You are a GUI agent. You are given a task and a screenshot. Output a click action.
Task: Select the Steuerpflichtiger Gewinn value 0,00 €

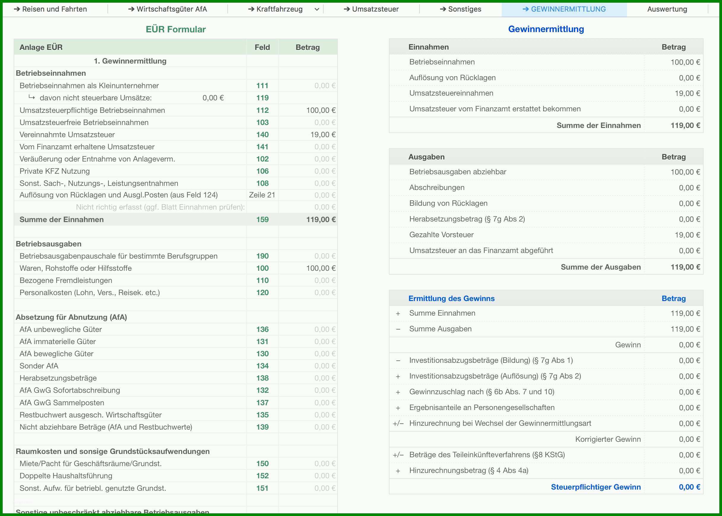[x=689, y=487]
